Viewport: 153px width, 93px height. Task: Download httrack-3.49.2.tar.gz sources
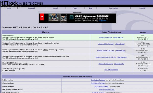coord(106,64)
